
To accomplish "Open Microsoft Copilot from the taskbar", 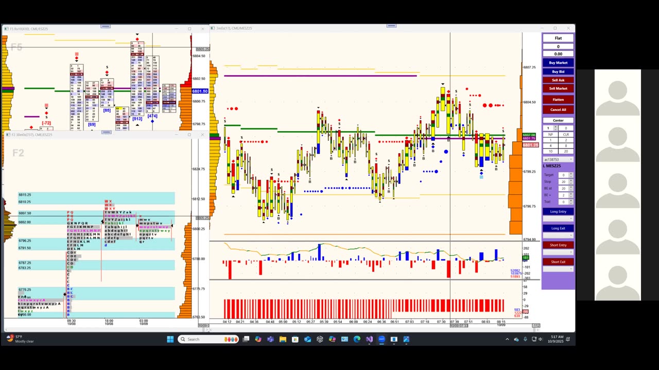I will point(258,339).
